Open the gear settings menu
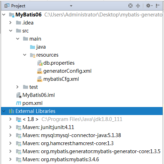Image resolution: width=164 pixels, height=164 pixels. click(x=149, y=6)
